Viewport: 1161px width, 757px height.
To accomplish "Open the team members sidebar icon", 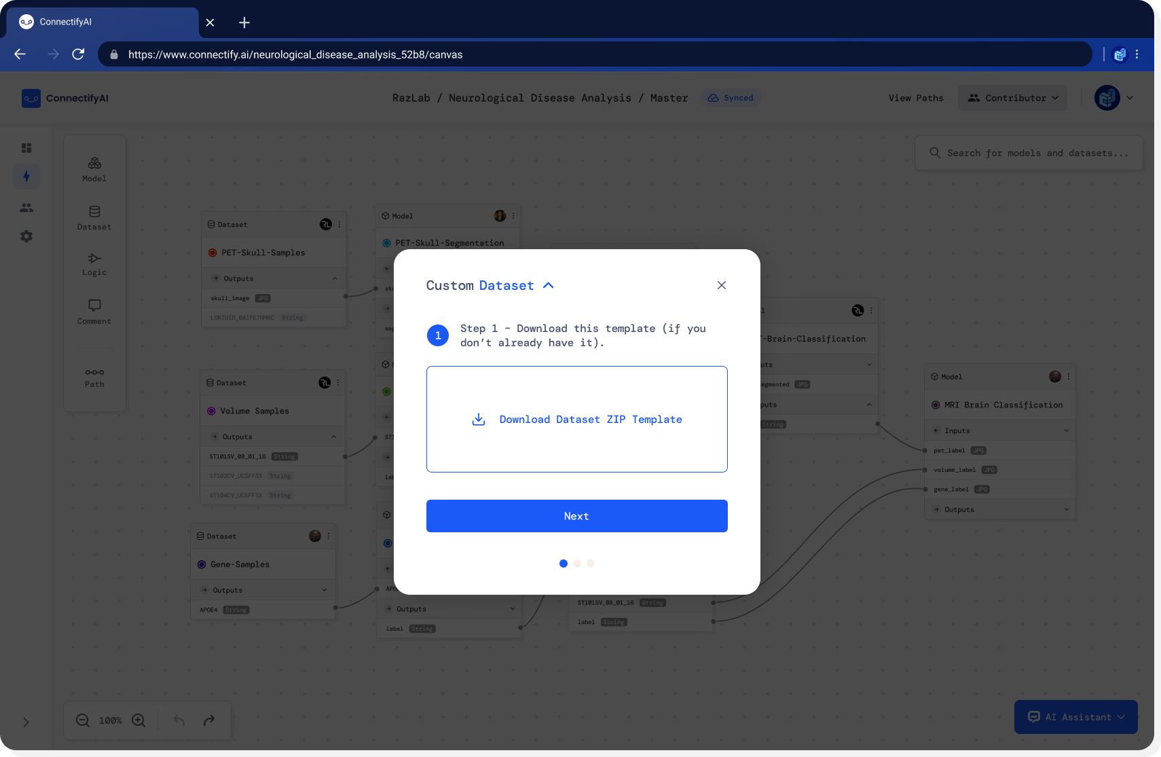I will (26, 208).
